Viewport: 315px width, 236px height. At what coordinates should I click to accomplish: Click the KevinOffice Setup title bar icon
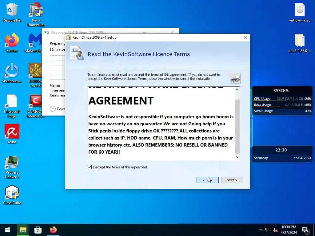click(x=69, y=37)
